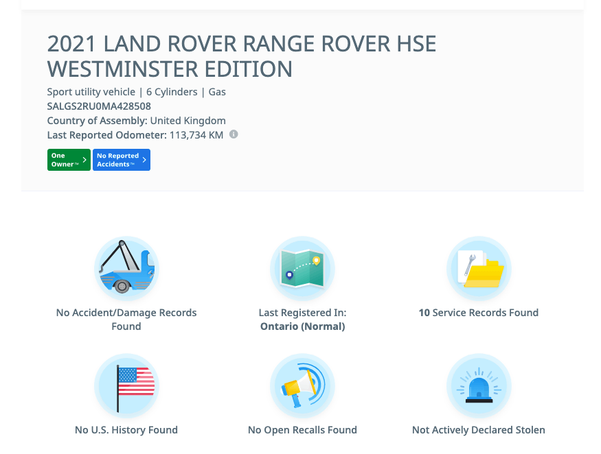Viewport: 601px width, 454px height.
Task: Click 'No U.S. History Found' label
Action: pos(126,430)
